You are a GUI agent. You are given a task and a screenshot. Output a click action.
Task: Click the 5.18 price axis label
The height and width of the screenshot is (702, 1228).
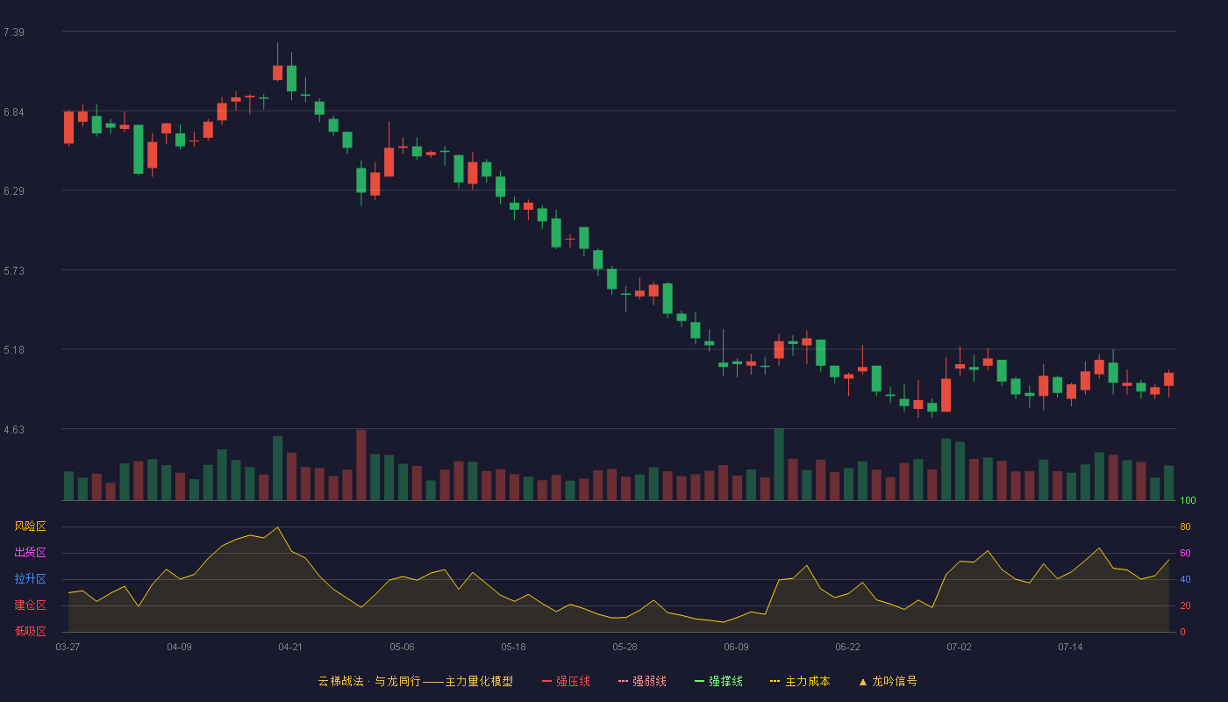coord(13,350)
